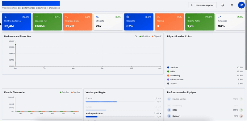Toggle the Entrées legend in Flux de Trésorerie
The height and width of the screenshot is (121, 247).
[65, 92]
